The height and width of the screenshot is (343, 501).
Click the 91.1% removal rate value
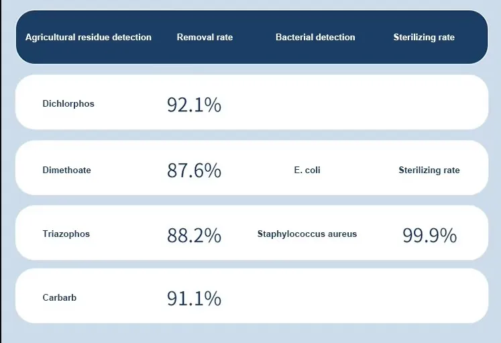click(194, 299)
